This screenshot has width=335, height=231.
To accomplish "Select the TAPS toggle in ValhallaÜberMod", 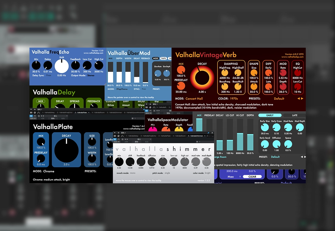I will click(x=163, y=59).
